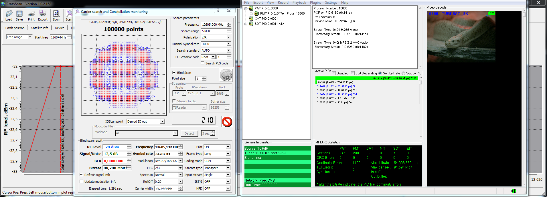Screen dimensions: 547x197
Task: Switch to the Satellite info tab
Action: coord(40,28)
